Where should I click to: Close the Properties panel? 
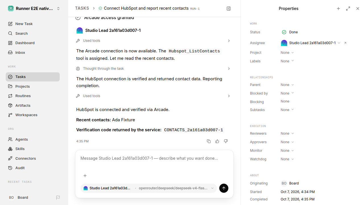(x=358, y=9)
